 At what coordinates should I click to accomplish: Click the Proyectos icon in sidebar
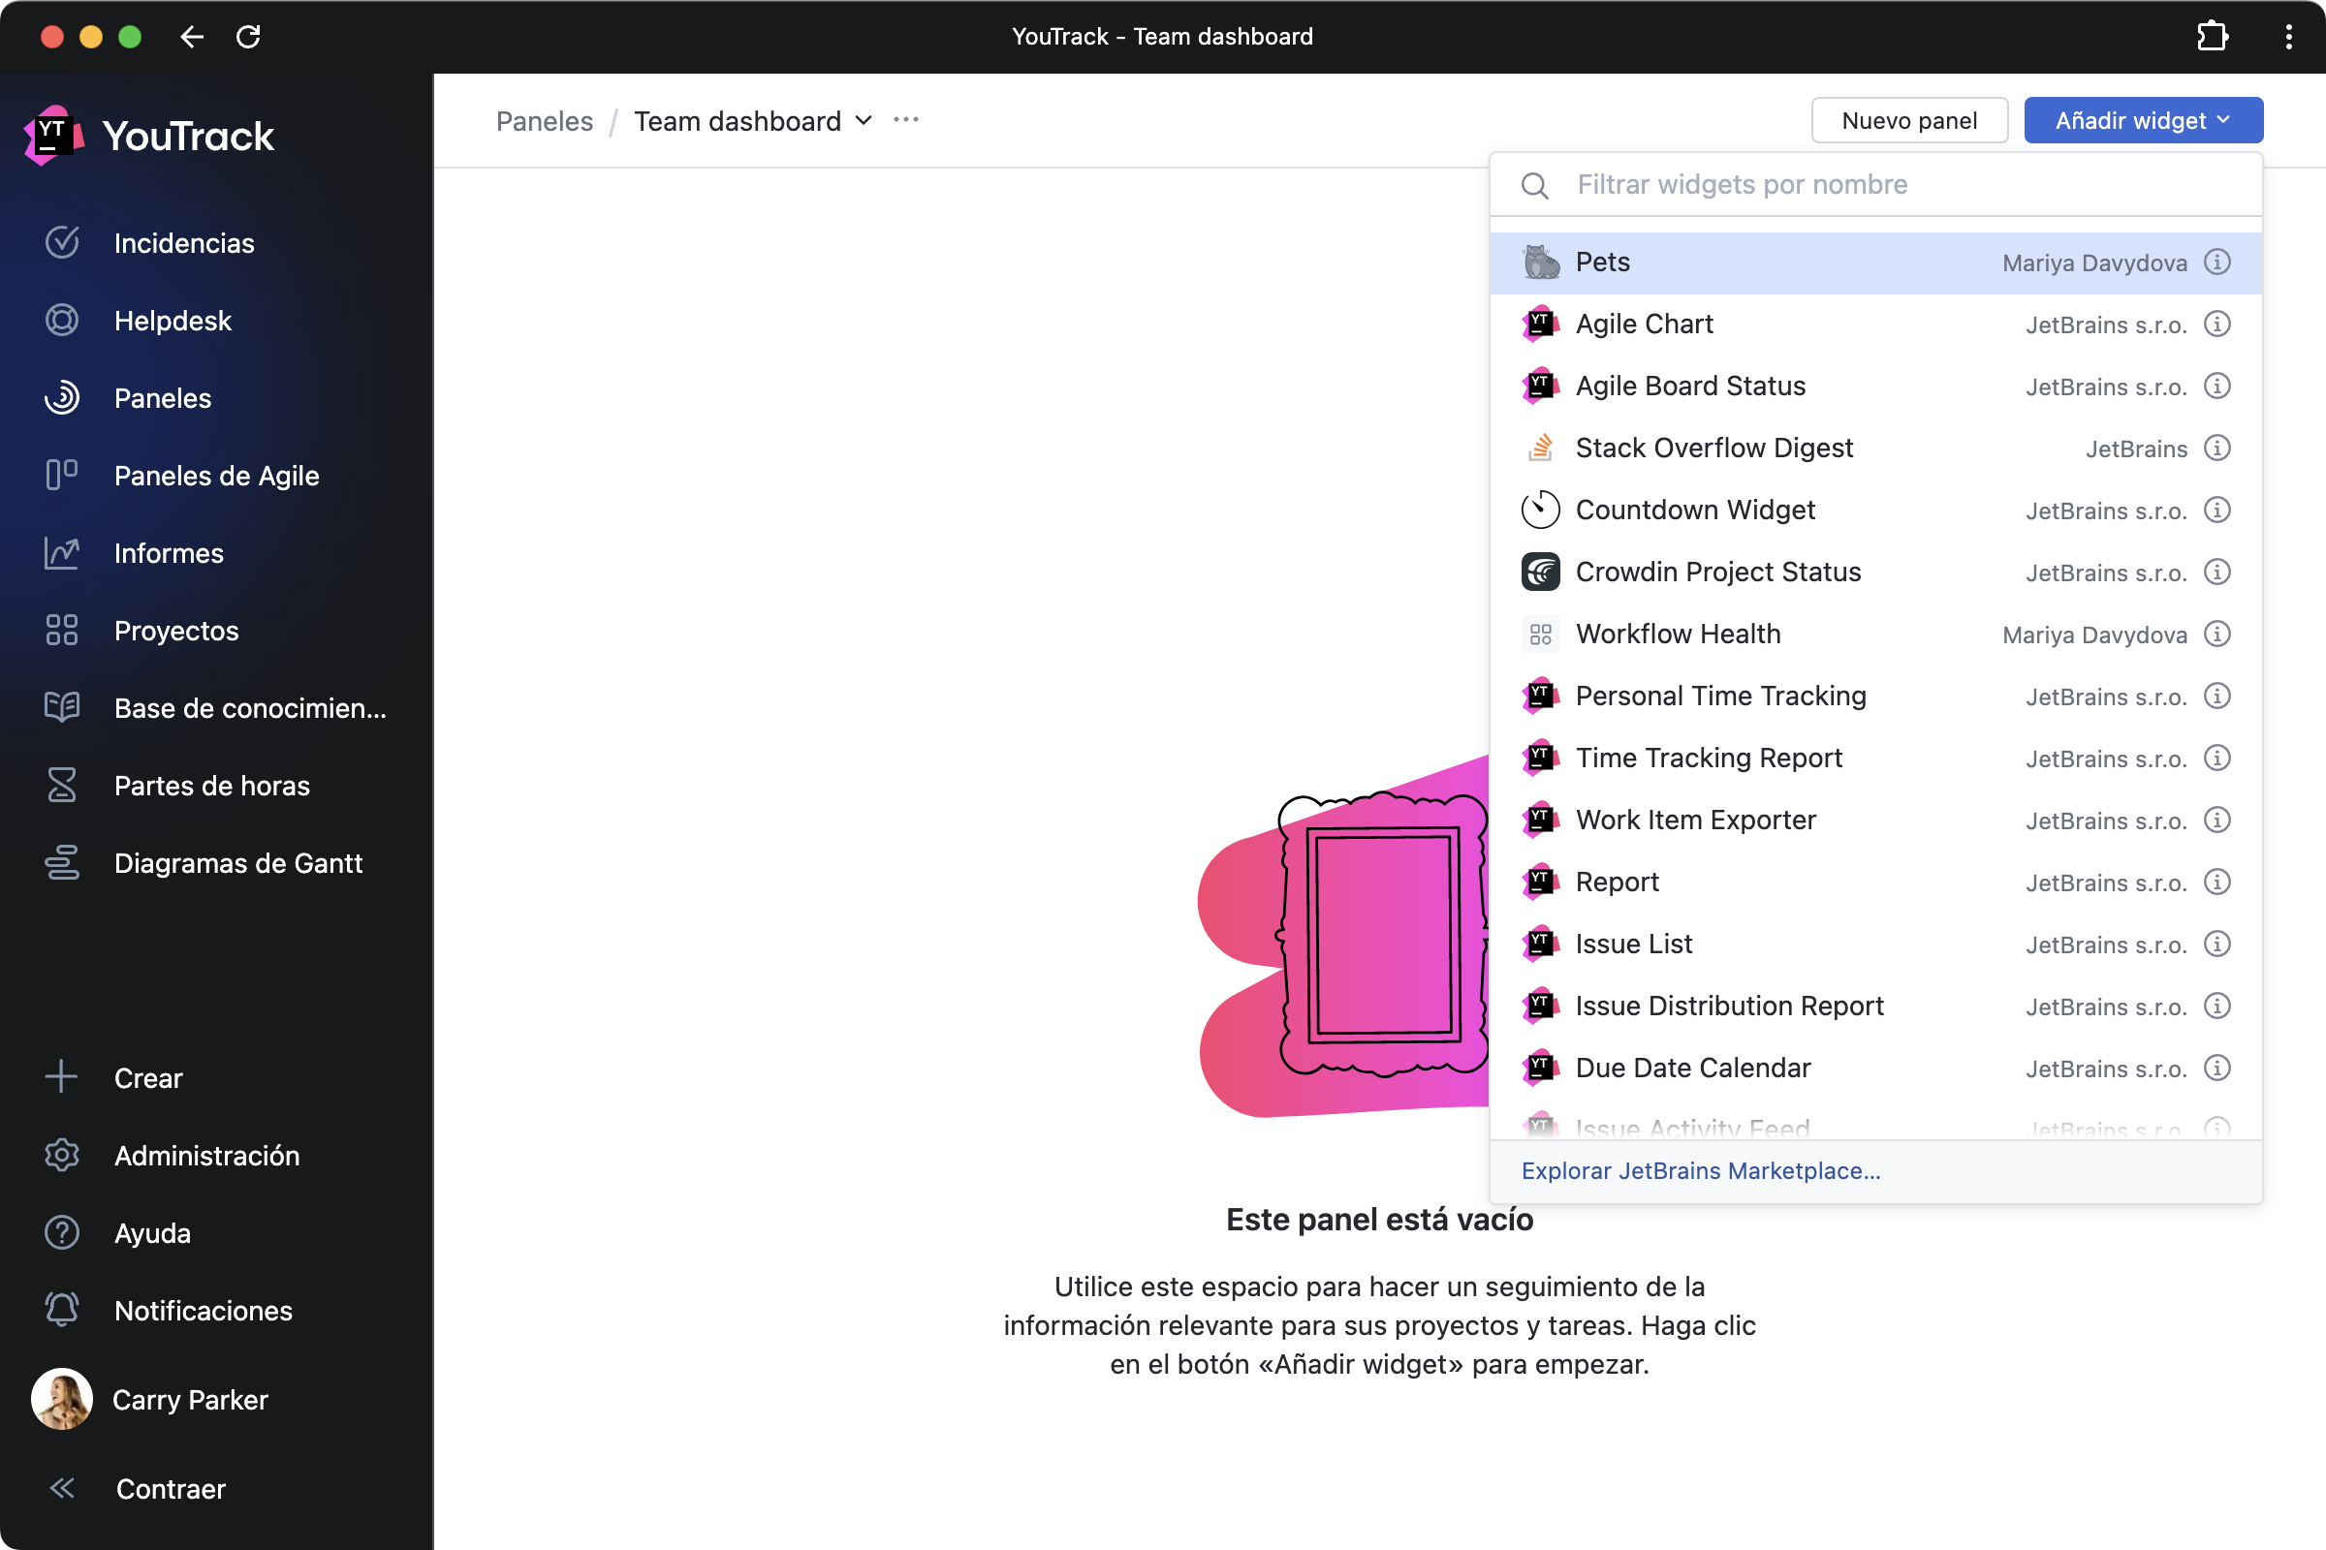tap(62, 630)
